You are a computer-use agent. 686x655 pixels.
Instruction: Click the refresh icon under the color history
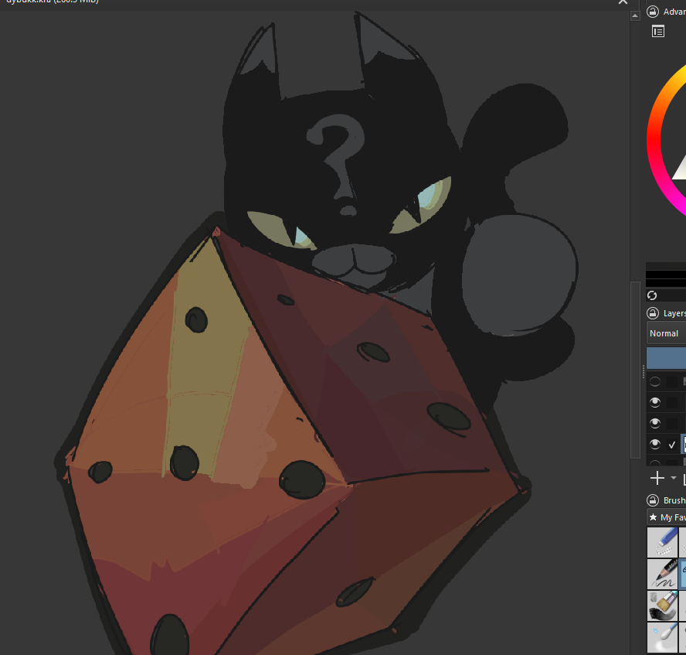point(652,295)
